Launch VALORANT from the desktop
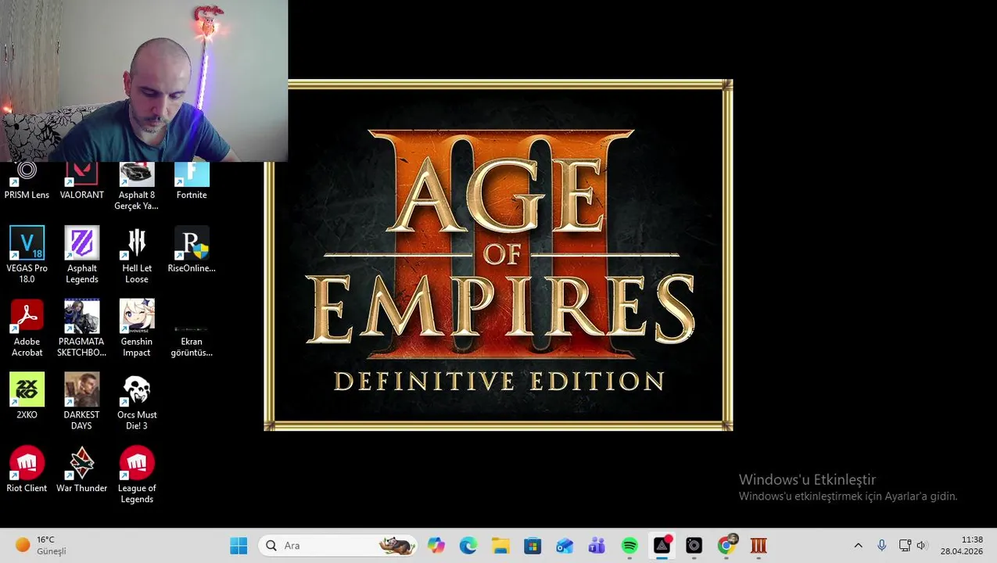 81,181
